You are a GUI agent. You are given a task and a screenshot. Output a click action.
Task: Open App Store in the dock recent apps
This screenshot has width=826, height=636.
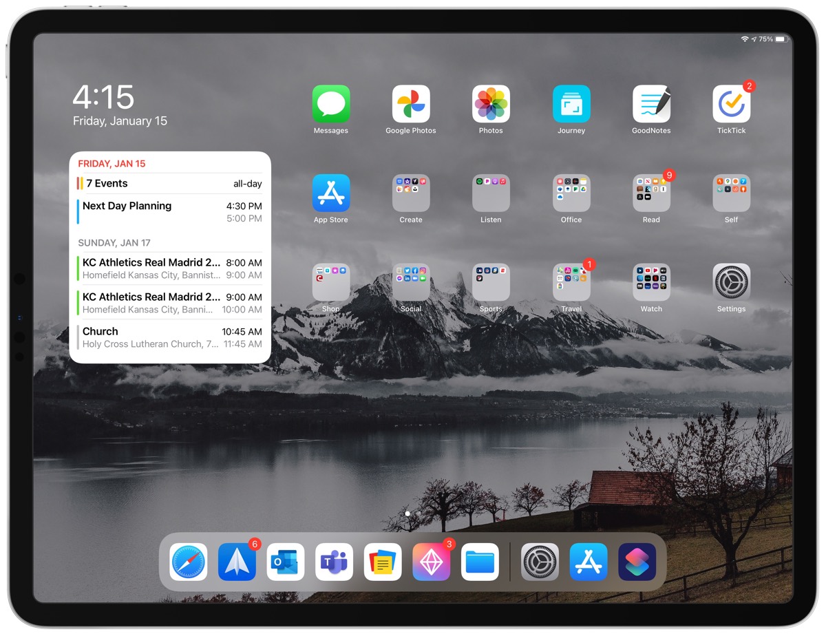click(589, 562)
